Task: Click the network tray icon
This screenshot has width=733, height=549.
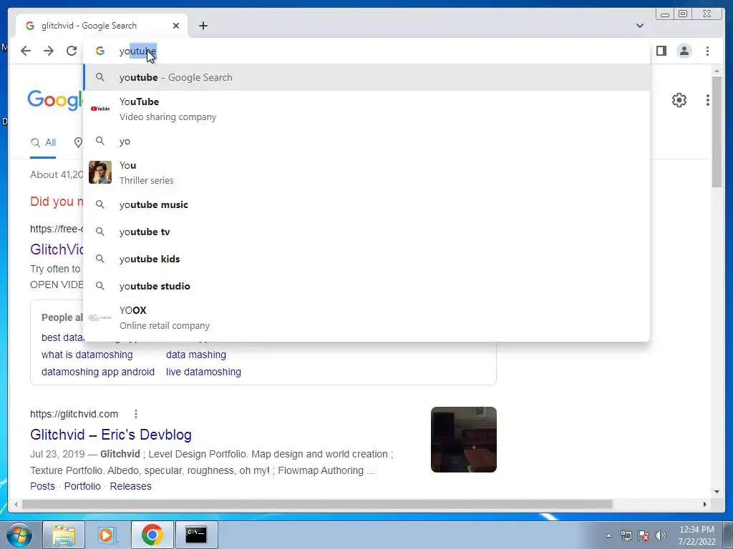Action: 626,535
